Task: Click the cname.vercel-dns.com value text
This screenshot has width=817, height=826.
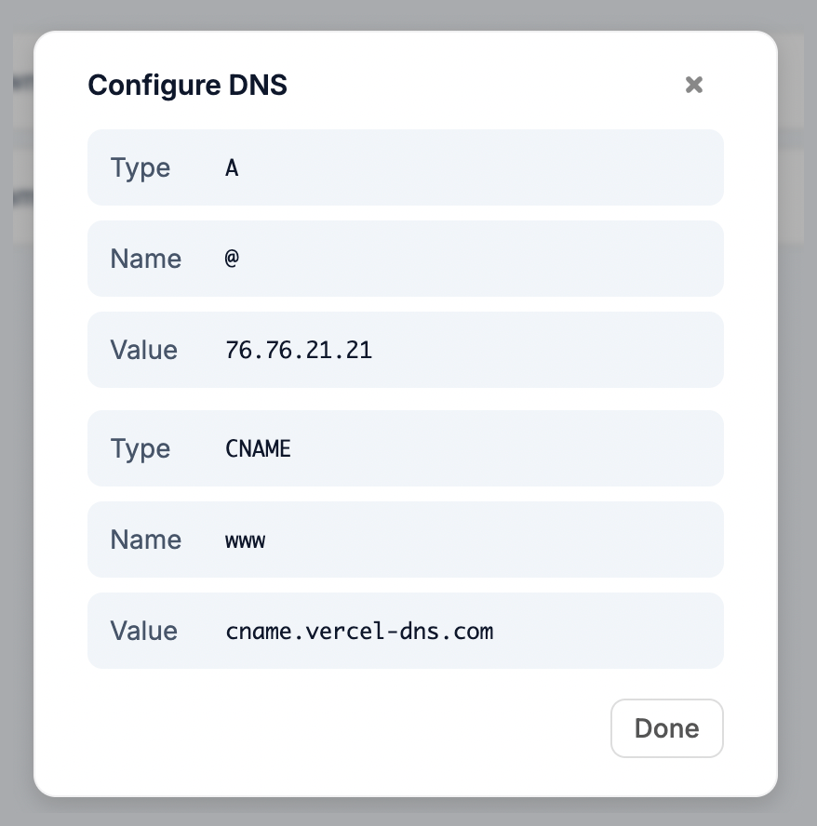Action: 359,631
